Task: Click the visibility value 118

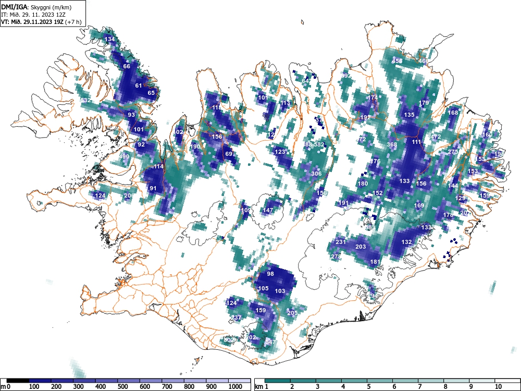Action: [217, 107]
